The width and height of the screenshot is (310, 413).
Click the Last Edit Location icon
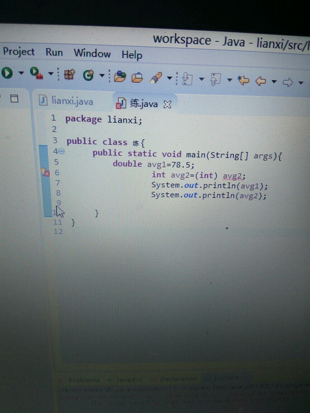point(243,80)
